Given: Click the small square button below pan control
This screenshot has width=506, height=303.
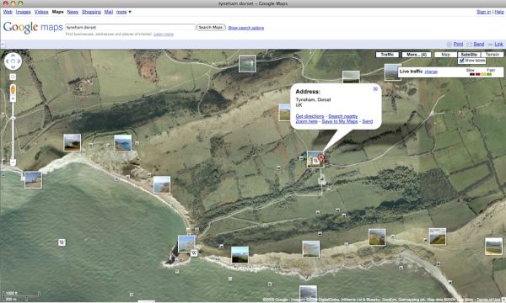Looking at the screenshot, I should pyautogui.click(x=13, y=77).
